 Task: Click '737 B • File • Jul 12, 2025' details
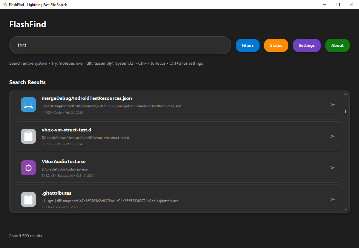[x=60, y=207]
